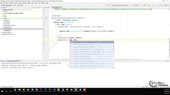The image size is (170, 95).
Task: Open the Help menu
Action: pyautogui.click(x=47, y=3)
